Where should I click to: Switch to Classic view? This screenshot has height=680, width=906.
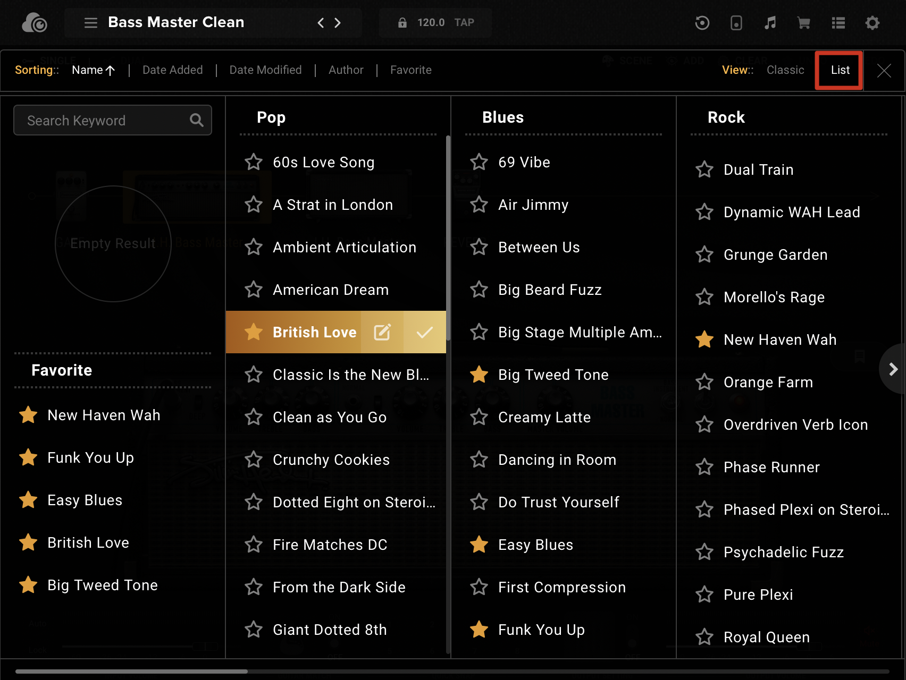tap(785, 70)
